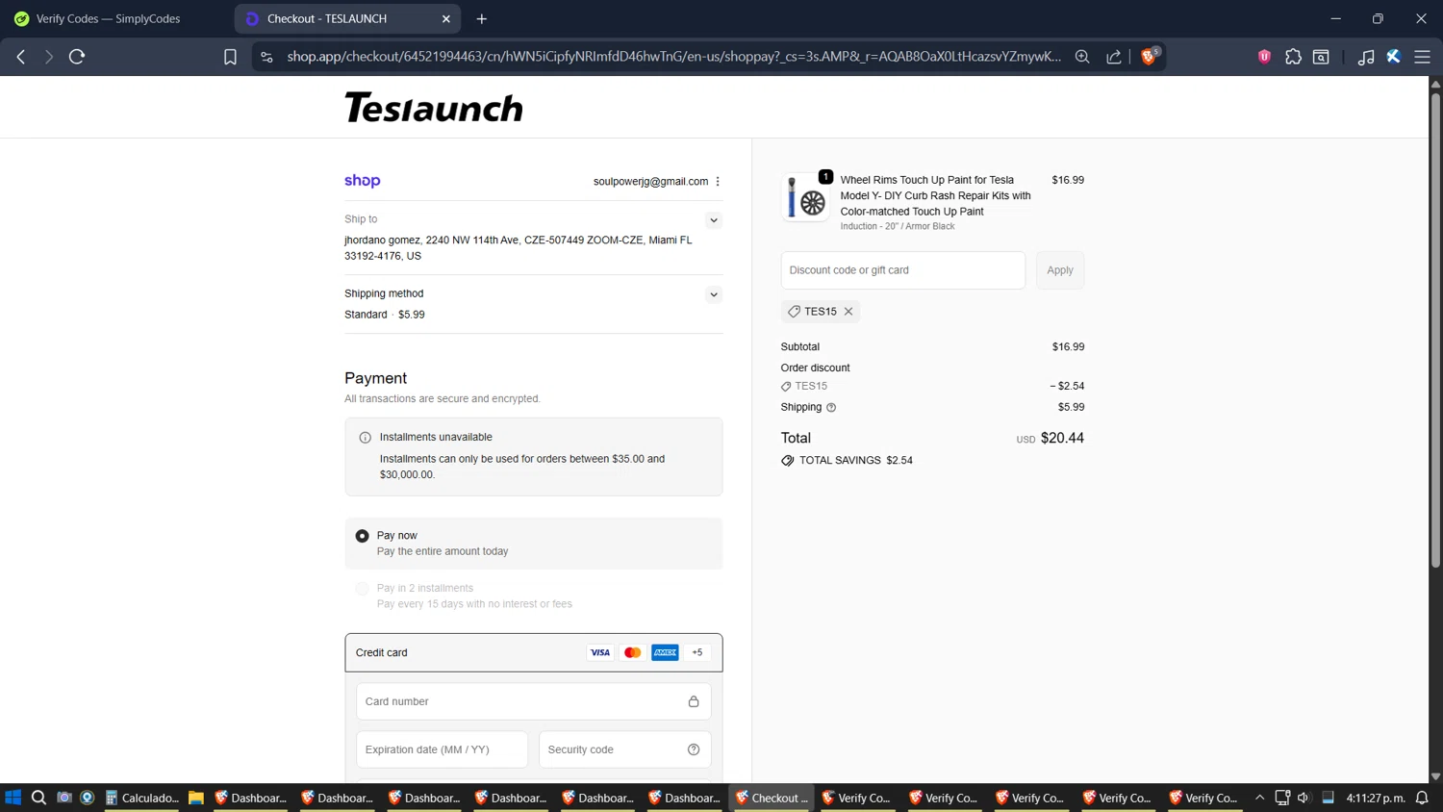Bookmark this page

230,57
